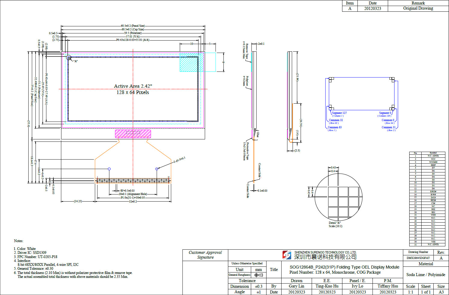This screenshot has width=449, height=295.
Task: Click the Customer Approval Signature box
Action: 205,255
